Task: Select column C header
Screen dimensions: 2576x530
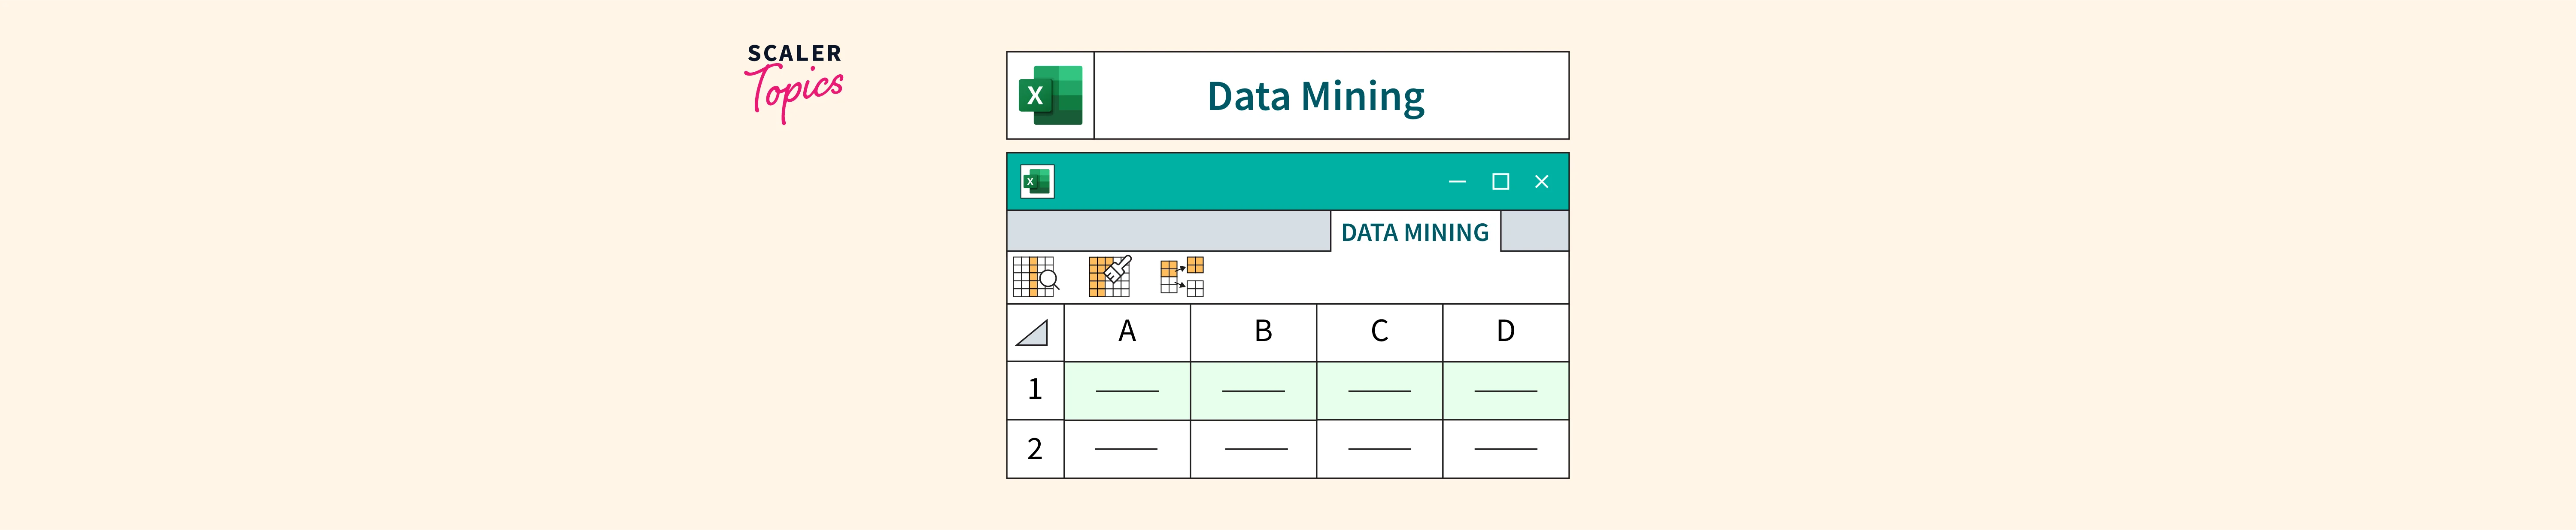Action: coord(1379,332)
